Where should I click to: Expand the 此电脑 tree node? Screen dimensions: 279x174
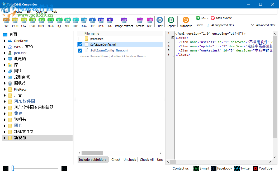(x=5, y=59)
